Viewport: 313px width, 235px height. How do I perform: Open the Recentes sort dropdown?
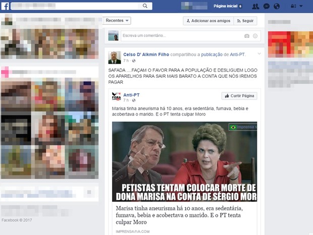pyautogui.click(x=118, y=21)
